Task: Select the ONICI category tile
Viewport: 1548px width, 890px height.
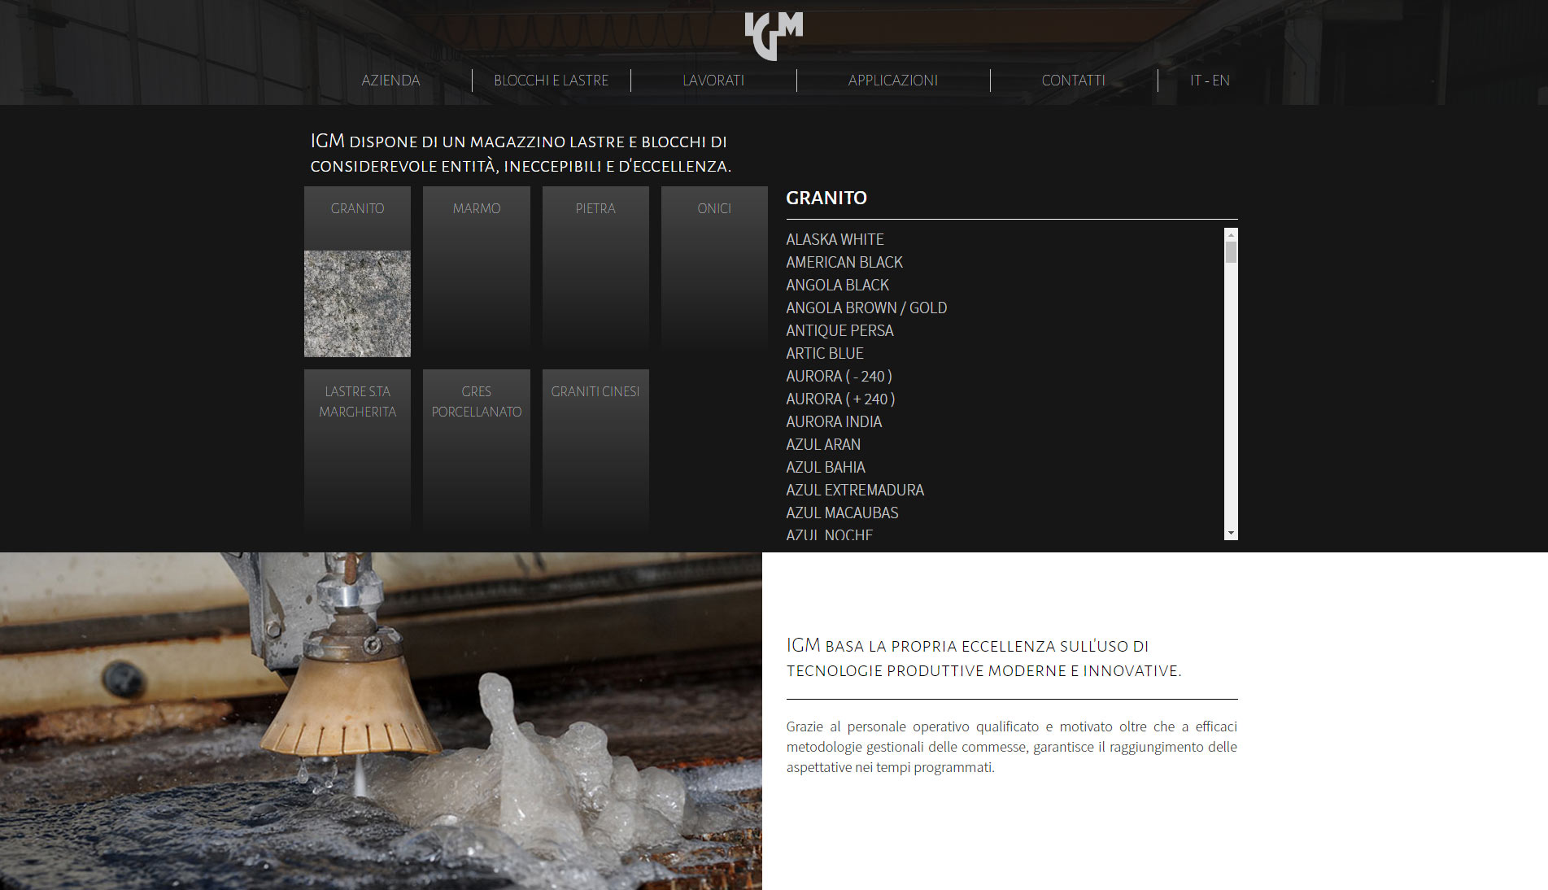Action: [x=714, y=272]
